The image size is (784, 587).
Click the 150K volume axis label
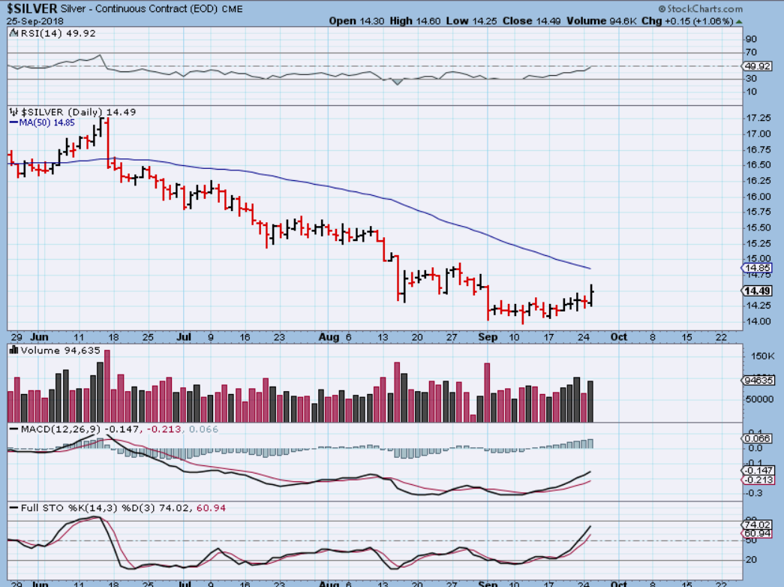[762, 357]
